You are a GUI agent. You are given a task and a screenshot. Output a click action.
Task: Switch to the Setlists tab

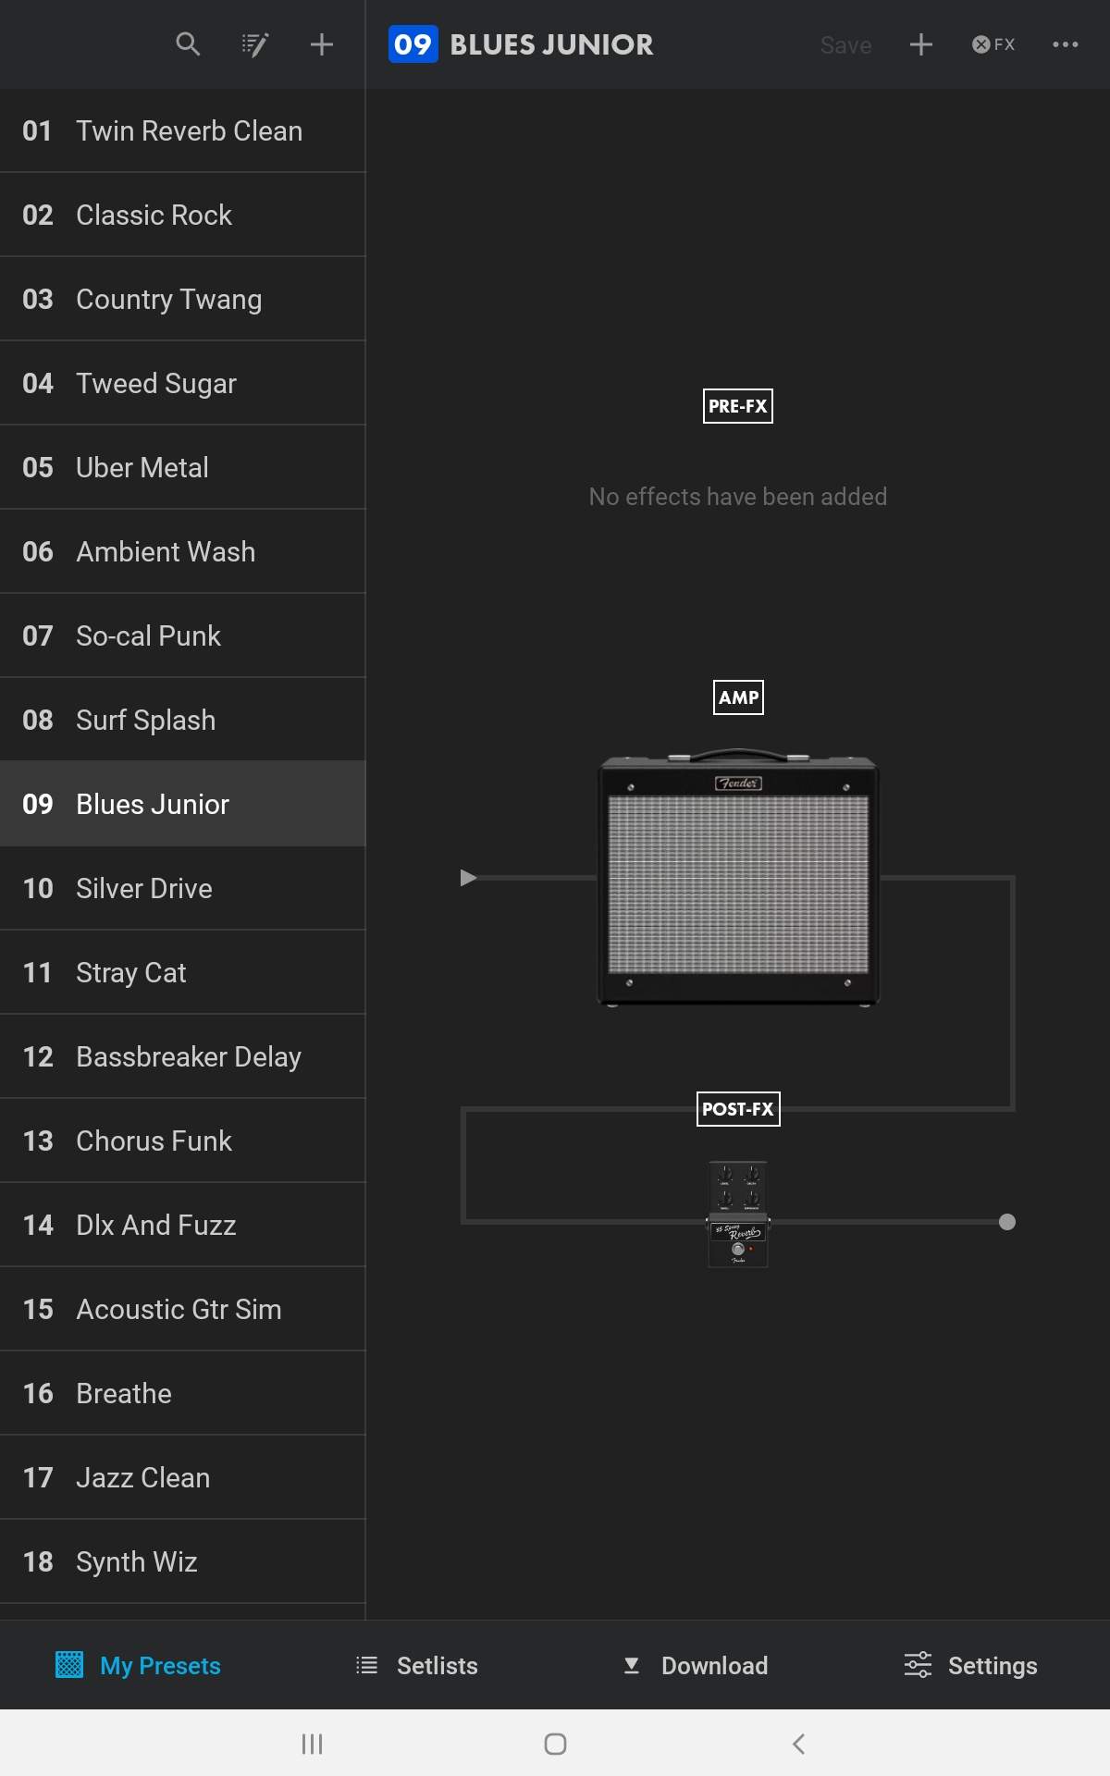(x=416, y=1665)
